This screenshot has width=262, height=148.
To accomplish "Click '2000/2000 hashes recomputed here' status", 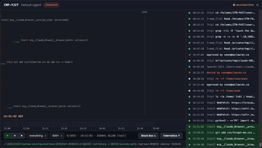I will coord(31,144).
